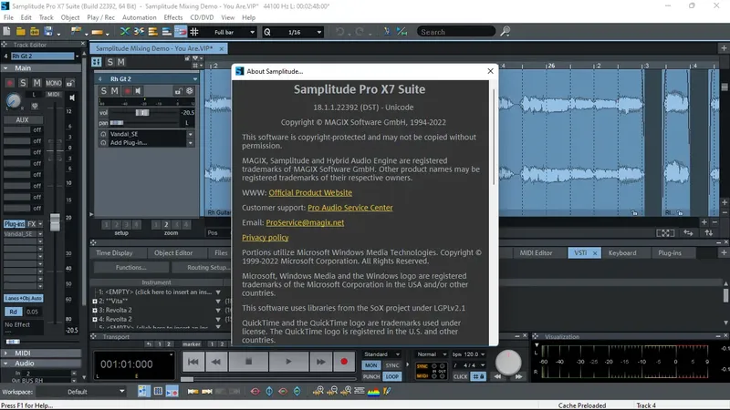Toggle the MON button in Transport
Screen dimensions: 730x410
coord(371,365)
